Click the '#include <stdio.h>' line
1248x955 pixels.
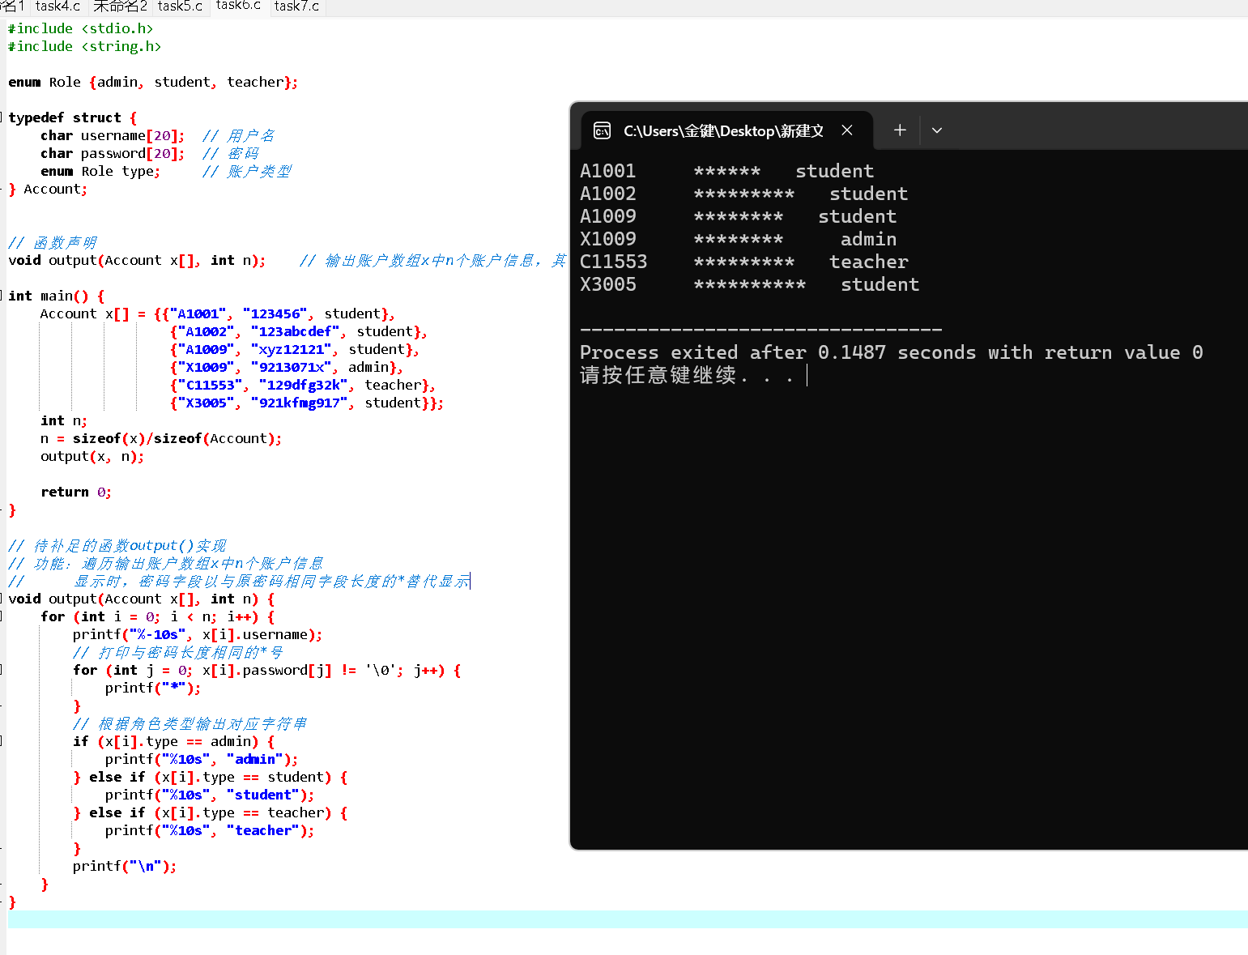coord(81,28)
